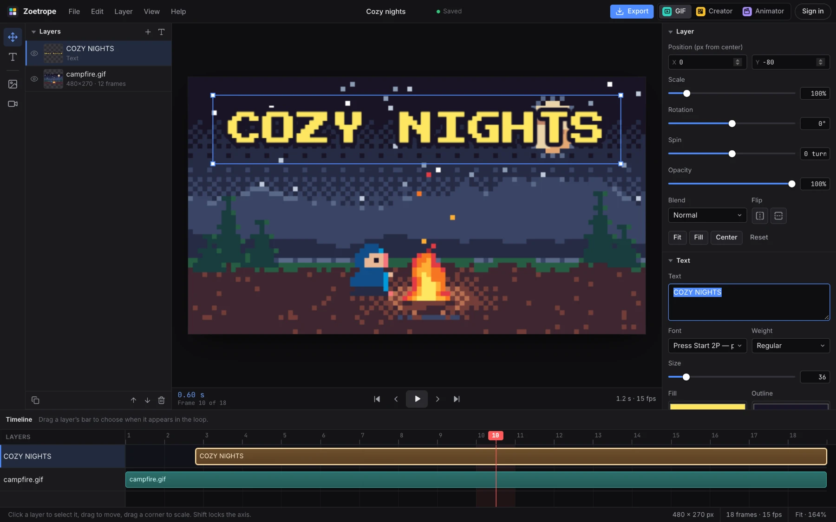Viewport: 836px width, 522px height.
Task: Switch to Creator mode
Action: pyautogui.click(x=714, y=12)
